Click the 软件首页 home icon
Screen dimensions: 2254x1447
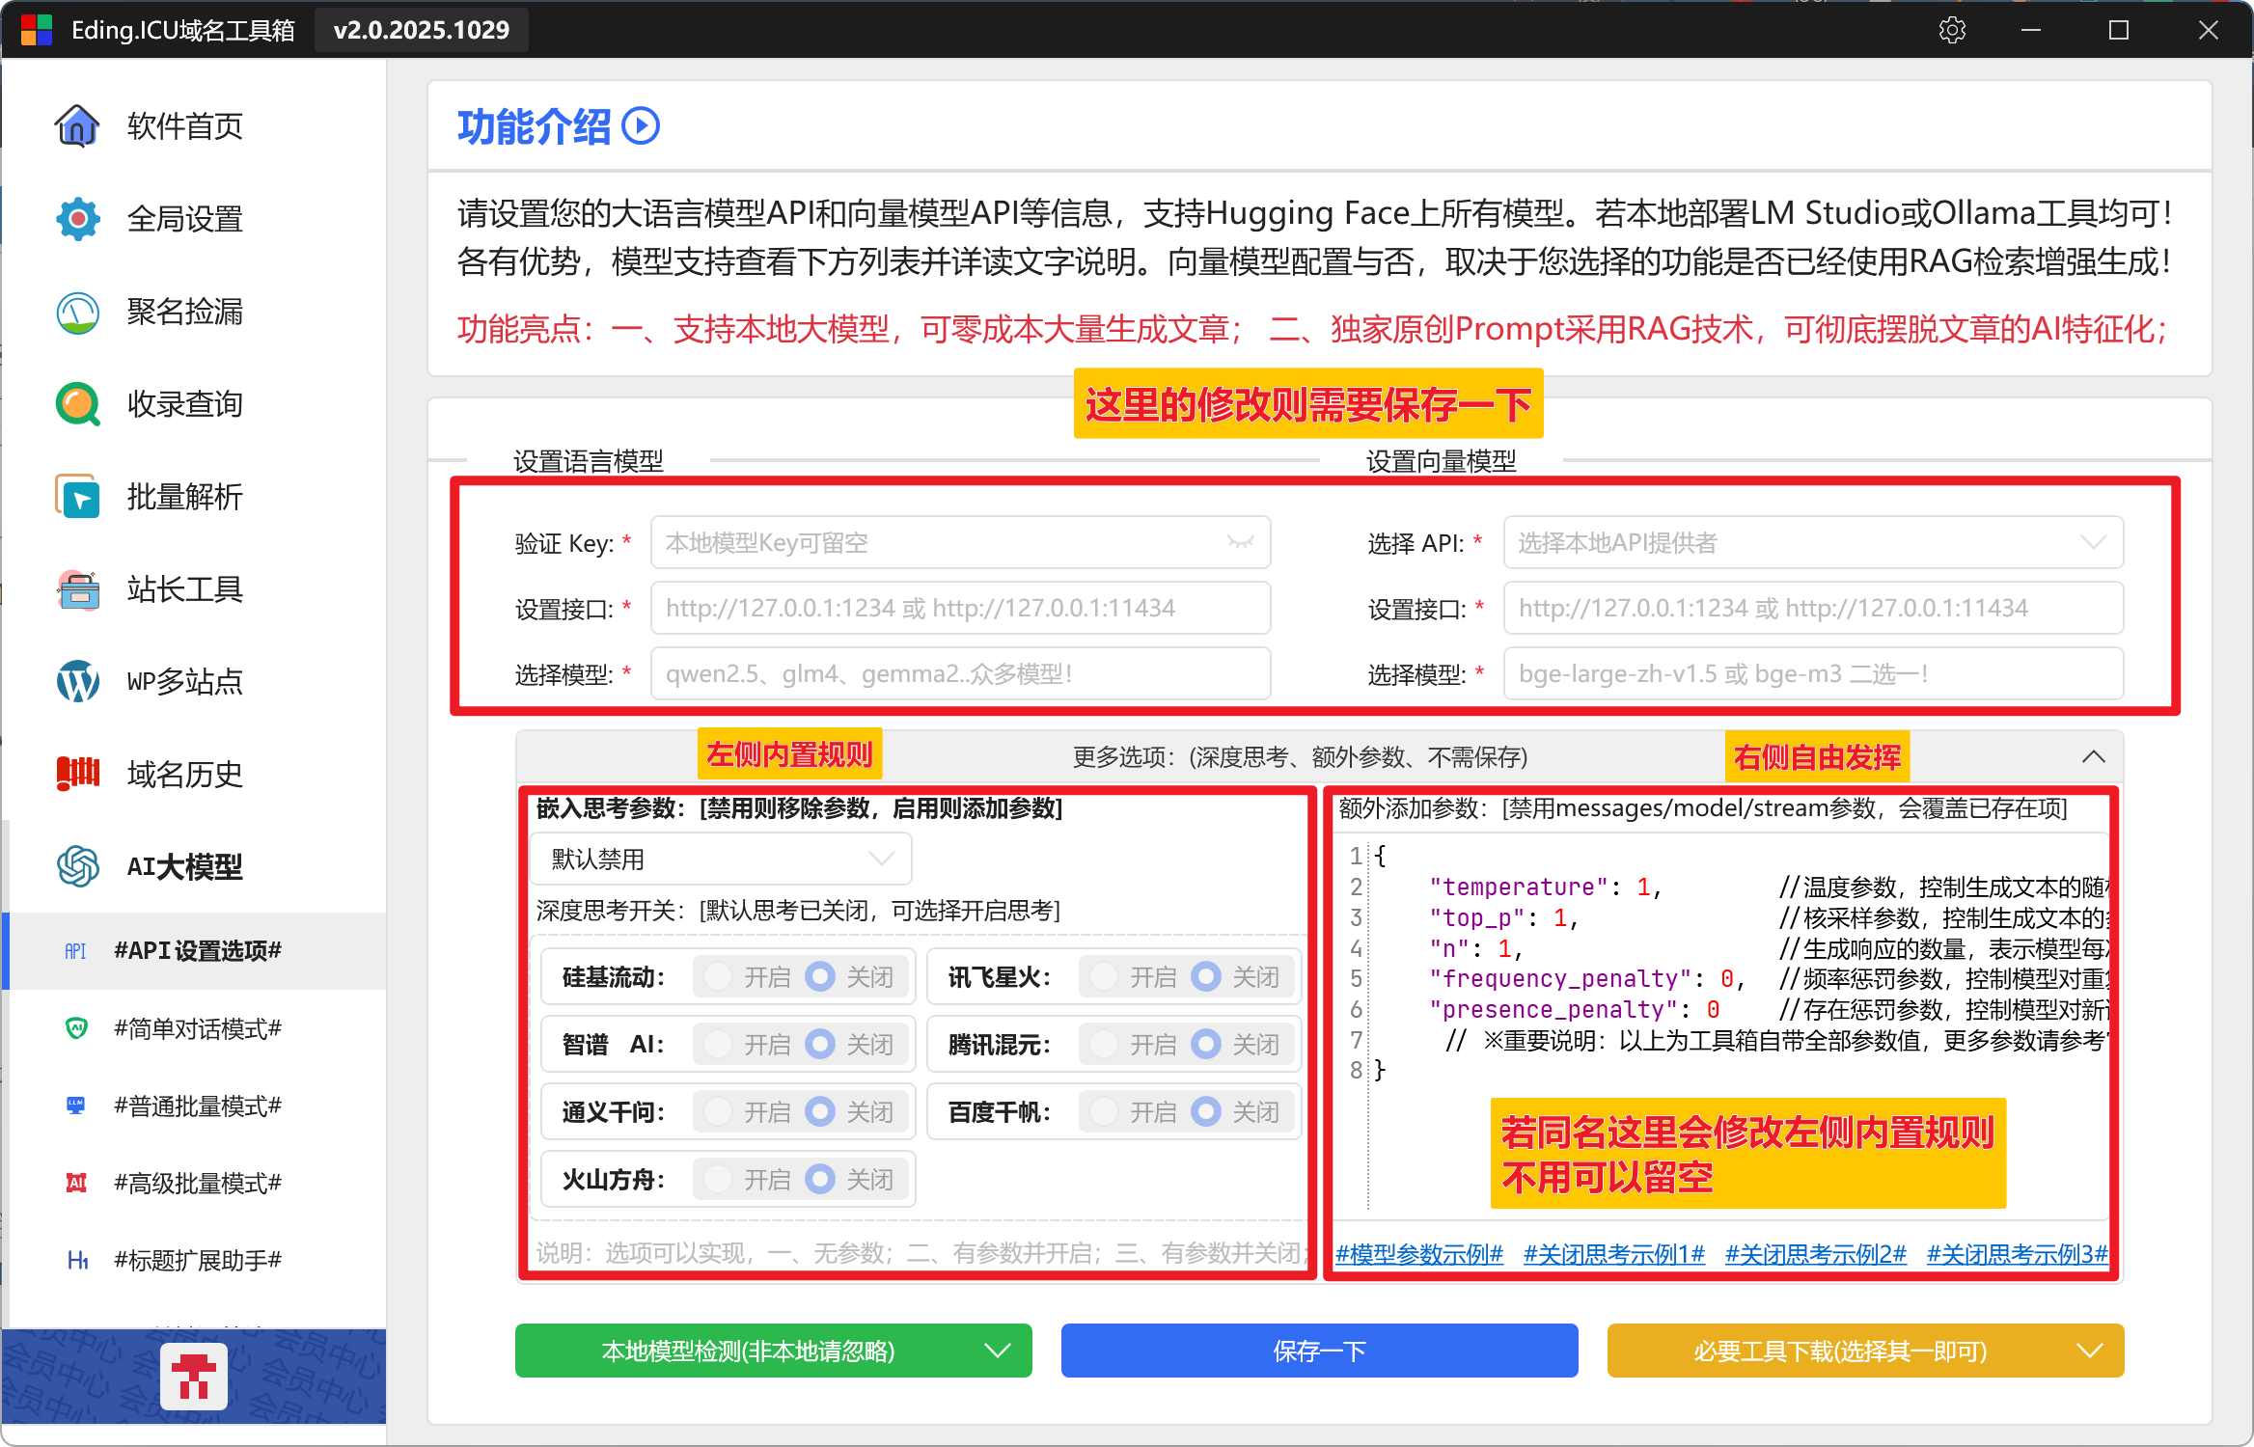tap(77, 125)
